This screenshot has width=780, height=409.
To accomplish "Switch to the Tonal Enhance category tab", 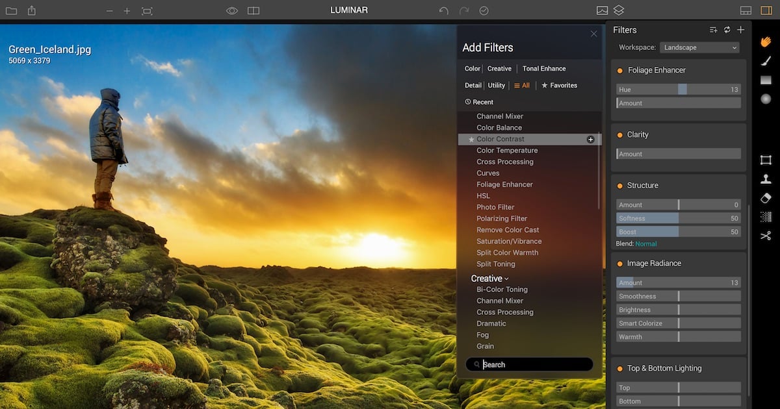I will [x=544, y=69].
